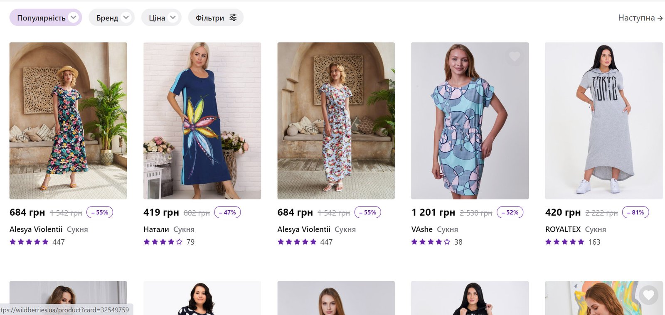This screenshot has height=315, width=665.
Task: View the grey ROYALTEX hooded dress photo
Action: click(603, 121)
